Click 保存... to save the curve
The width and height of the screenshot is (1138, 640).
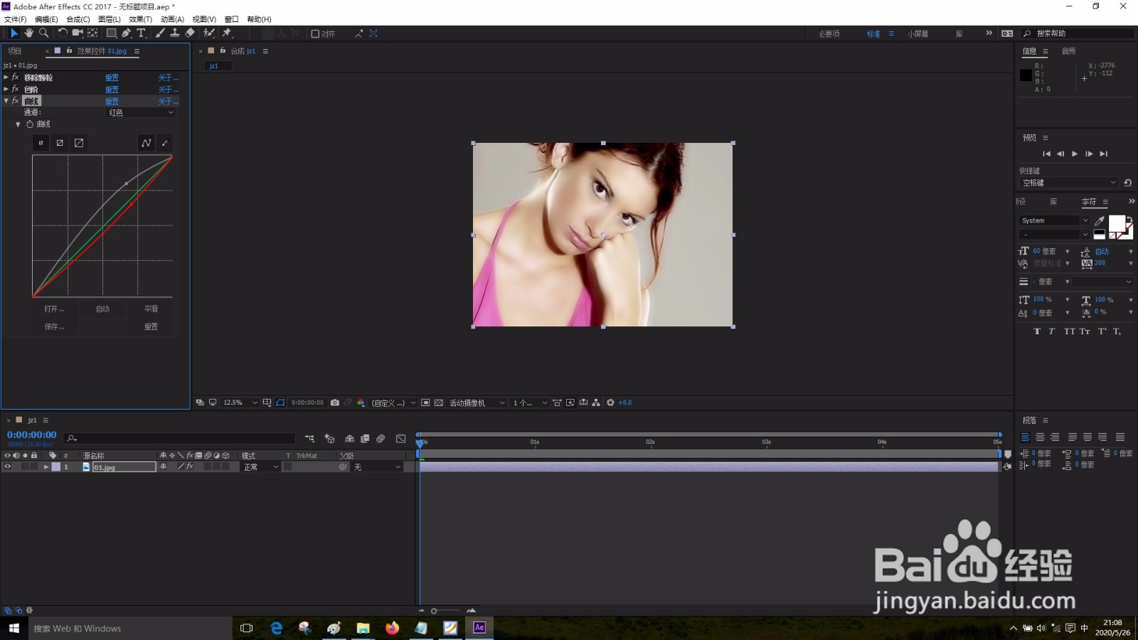(54, 326)
